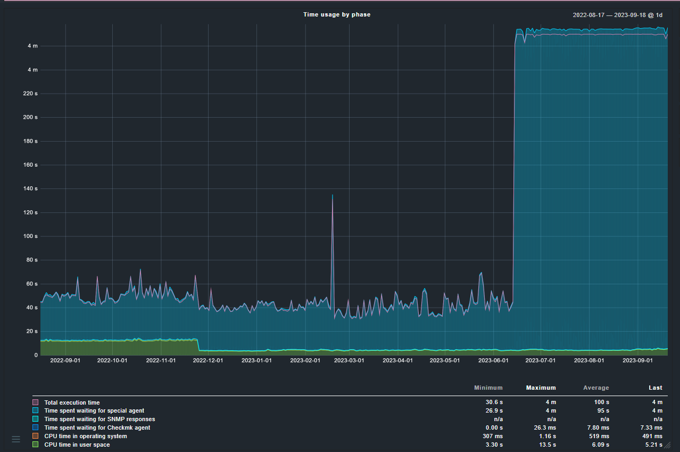680x452 pixels.
Task: Click the Total execution time color swatch
Action: pyautogui.click(x=36, y=402)
